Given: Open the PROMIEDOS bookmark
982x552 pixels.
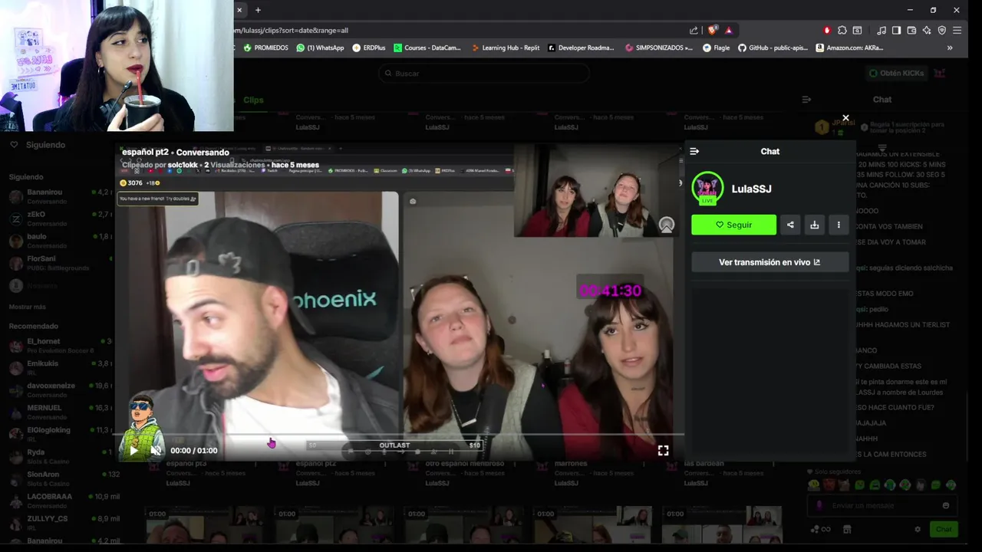Looking at the screenshot, I should [265, 48].
